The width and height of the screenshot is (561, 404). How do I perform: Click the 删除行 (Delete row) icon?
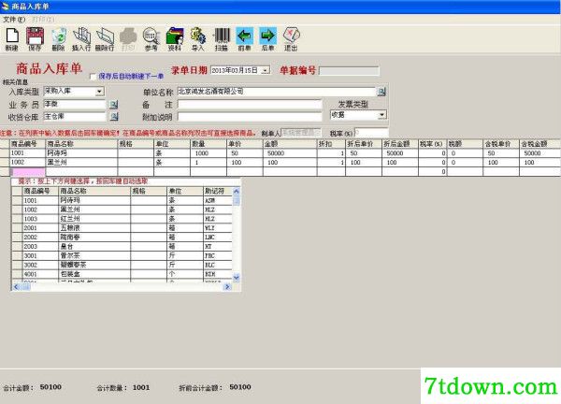(x=105, y=38)
